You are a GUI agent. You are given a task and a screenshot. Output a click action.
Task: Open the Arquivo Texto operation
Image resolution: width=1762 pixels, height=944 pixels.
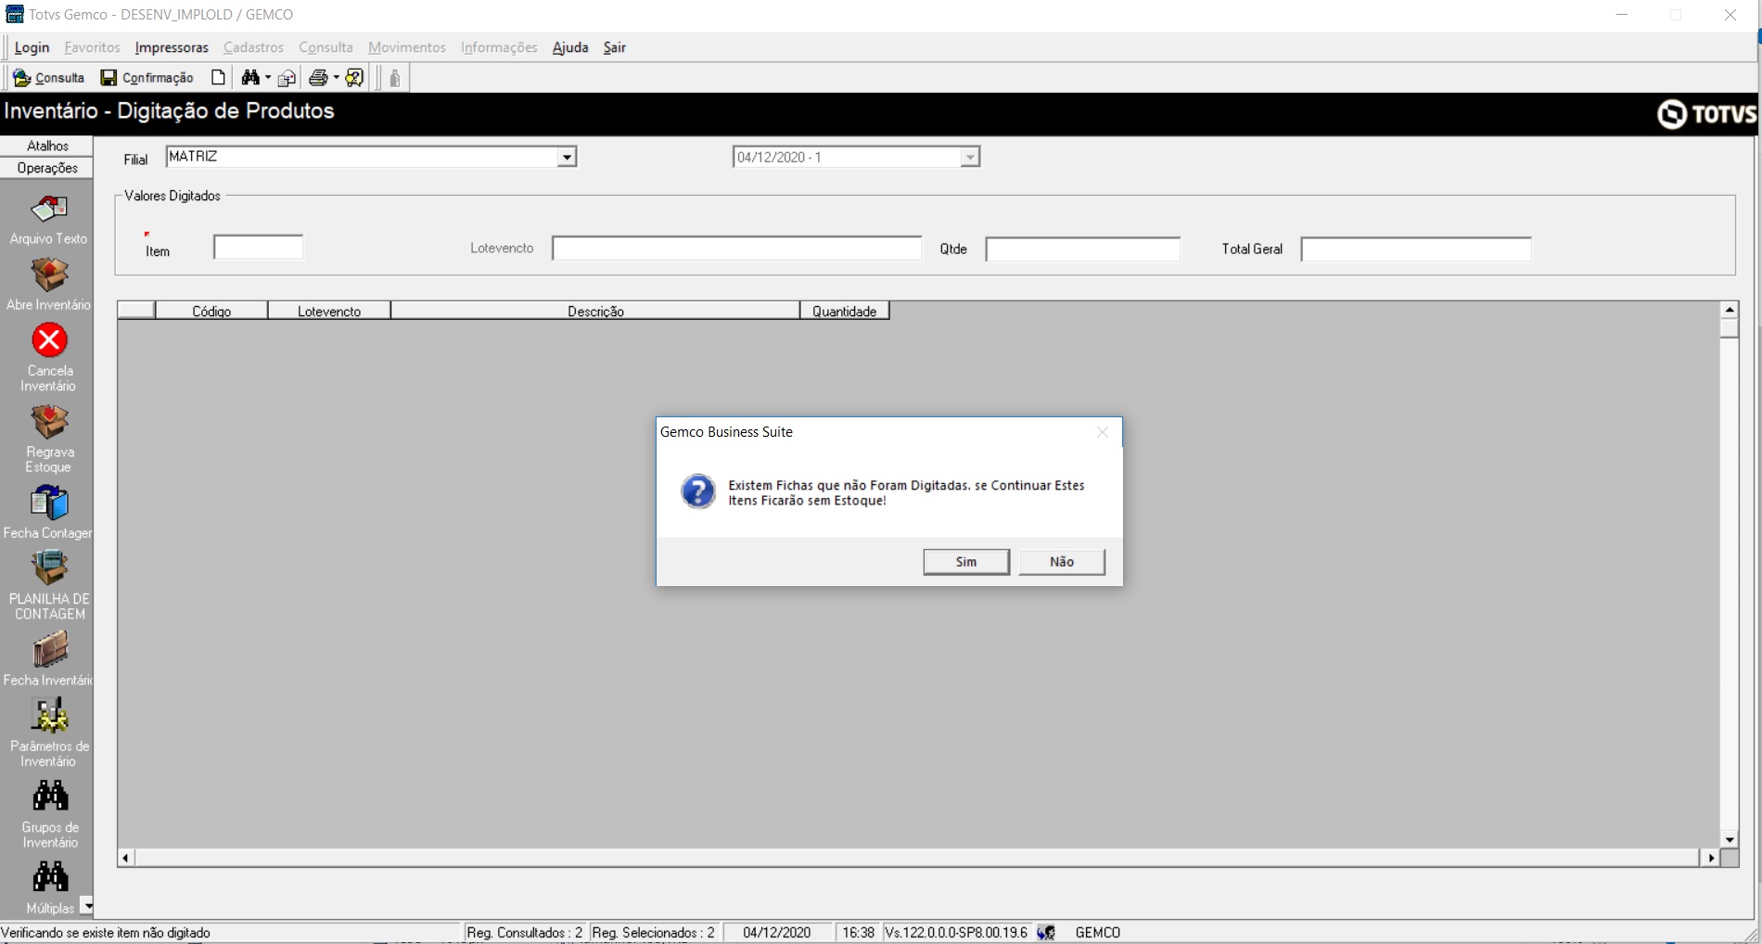tap(49, 210)
